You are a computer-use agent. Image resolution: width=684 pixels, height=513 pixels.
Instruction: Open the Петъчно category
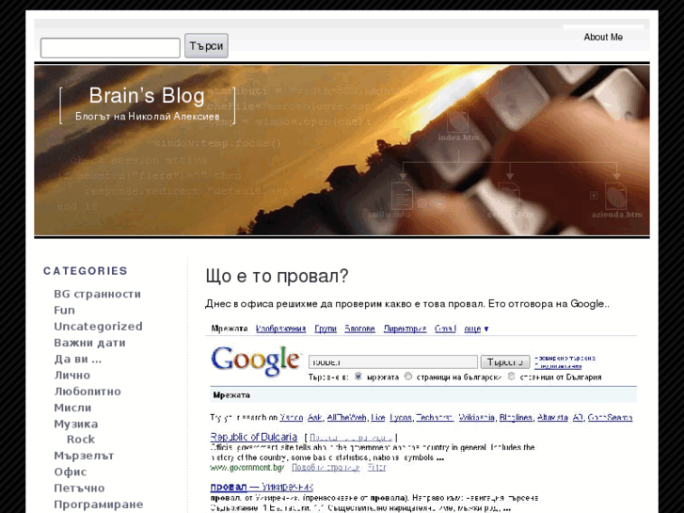pyautogui.click(x=79, y=489)
